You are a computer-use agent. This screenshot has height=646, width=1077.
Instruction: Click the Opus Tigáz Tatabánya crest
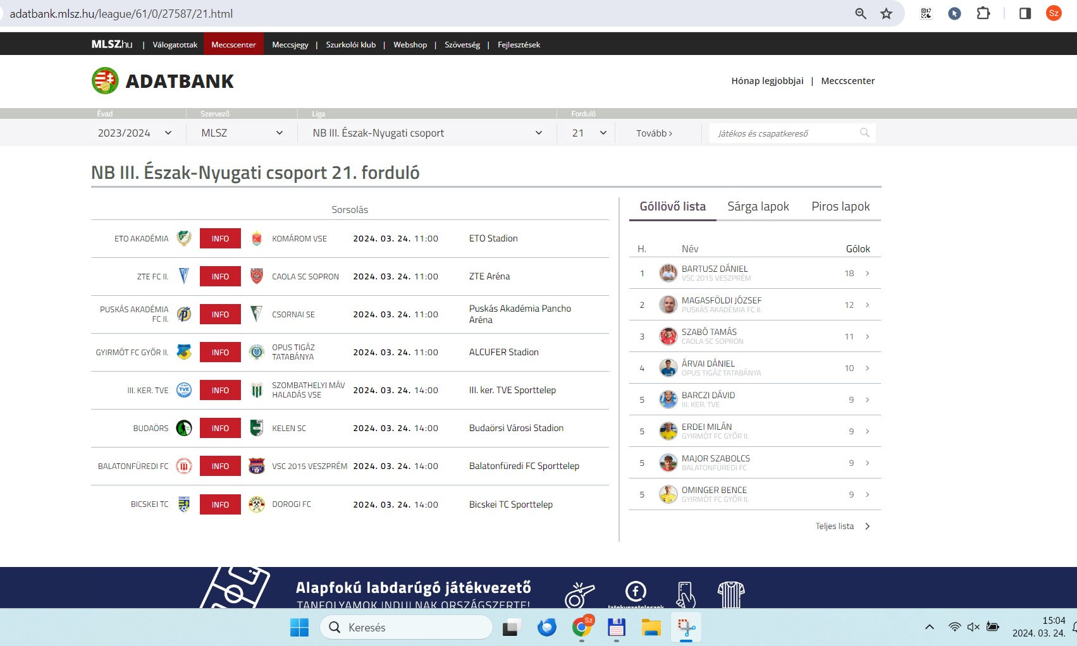(x=256, y=352)
